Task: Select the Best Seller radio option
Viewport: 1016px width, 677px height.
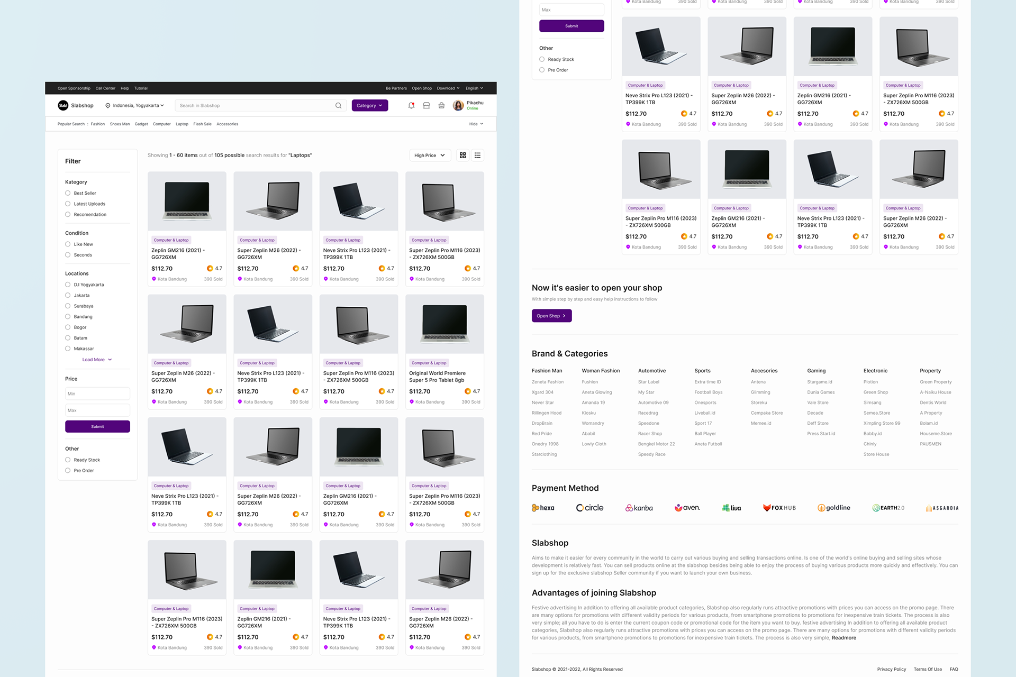Action: click(x=68, y=193)
